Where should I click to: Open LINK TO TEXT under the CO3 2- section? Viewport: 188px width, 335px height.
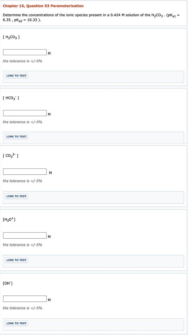click(x=16, y=196)
